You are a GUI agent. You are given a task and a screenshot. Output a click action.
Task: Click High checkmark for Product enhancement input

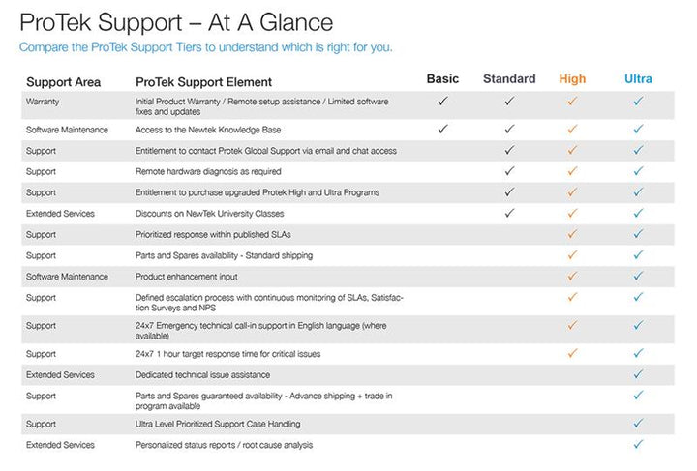click(x=572, y=277)
